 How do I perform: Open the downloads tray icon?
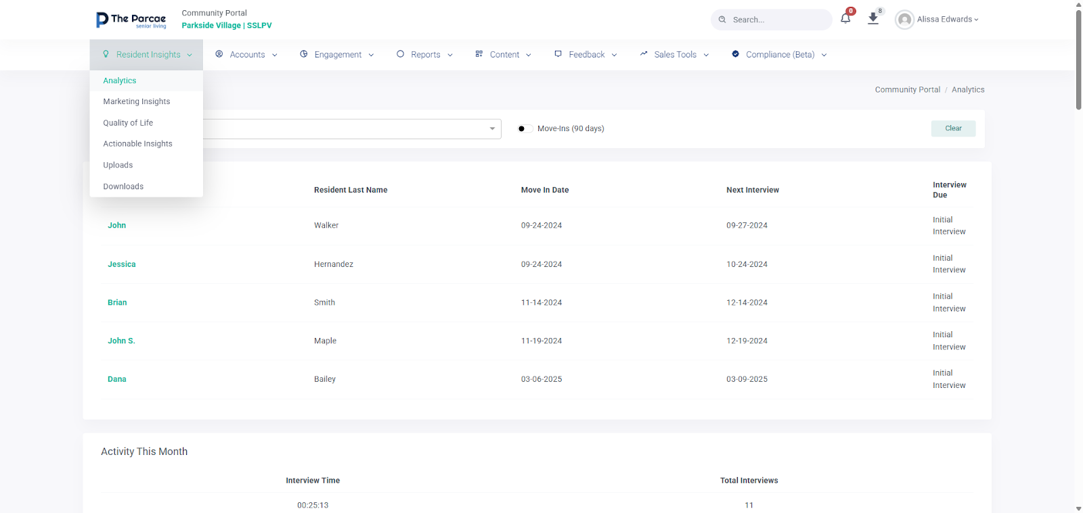tap(873, 19)
